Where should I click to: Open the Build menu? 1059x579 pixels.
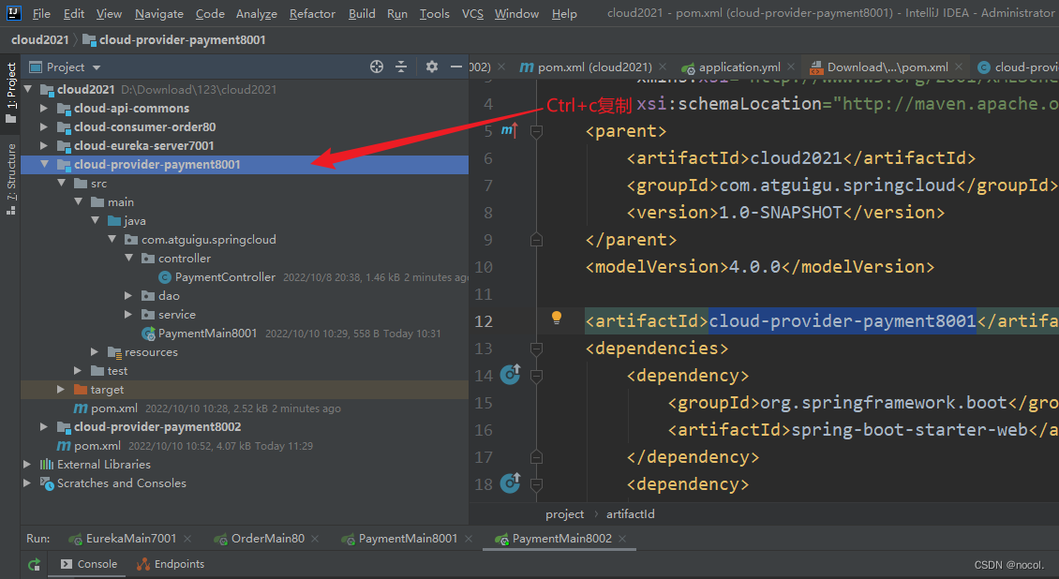(x=362, y=13)
